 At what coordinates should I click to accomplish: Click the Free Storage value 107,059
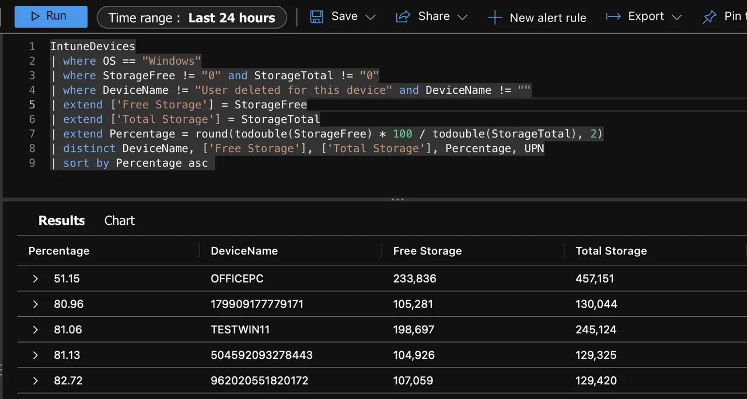tap(413, 381)
